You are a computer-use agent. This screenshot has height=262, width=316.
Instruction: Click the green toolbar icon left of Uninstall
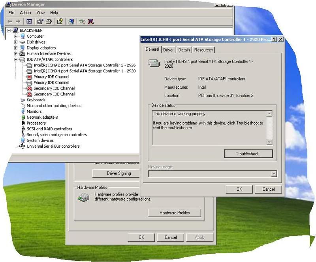pyautogui.click(x=82, y=21)
